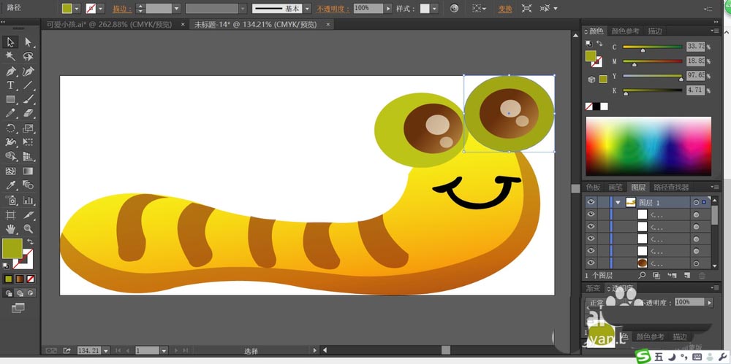Click the K value field 4.71
The height and width of the screenshot is (364, 731).
pos(696,90)
